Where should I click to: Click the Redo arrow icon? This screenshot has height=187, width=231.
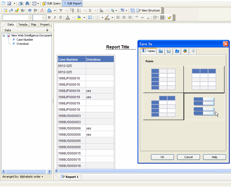pyautogui.click(x=35, y=10)
